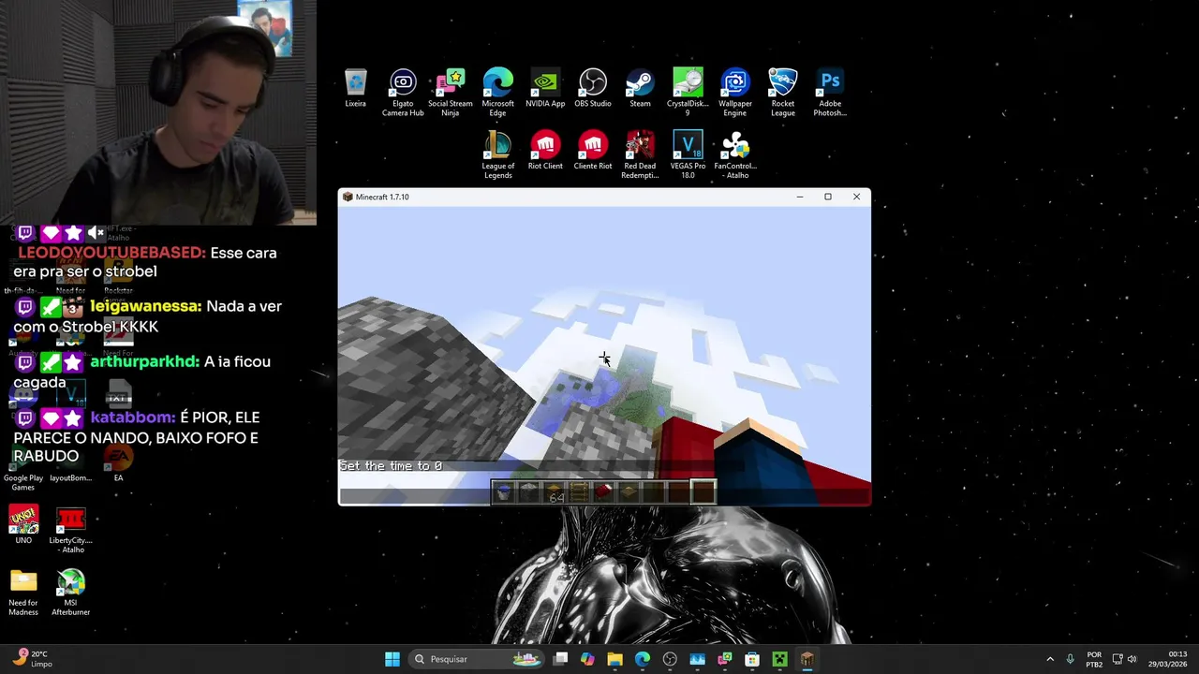The height and width of the screenshot is (674, 1199).
Task: Switch to OBS Studio in the taskbar
Action: click(670, 659)
